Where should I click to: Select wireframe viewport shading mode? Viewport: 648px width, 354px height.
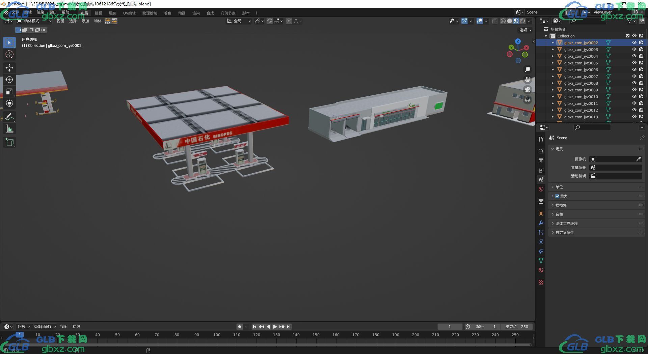pos(503,21)
